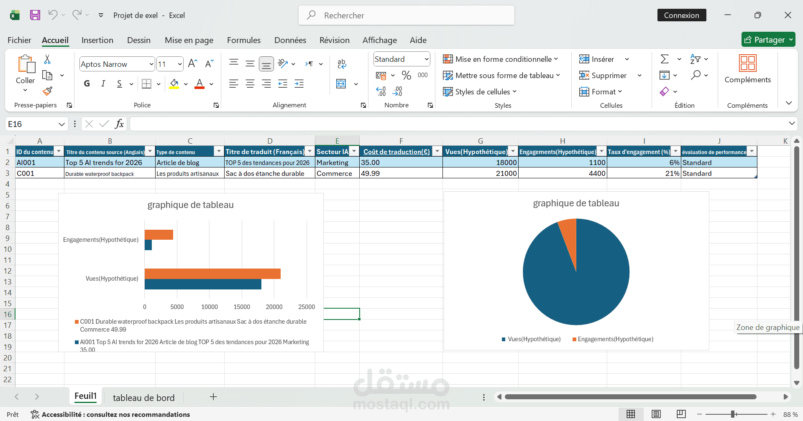Align cell text to the right

tap(266, 84)
